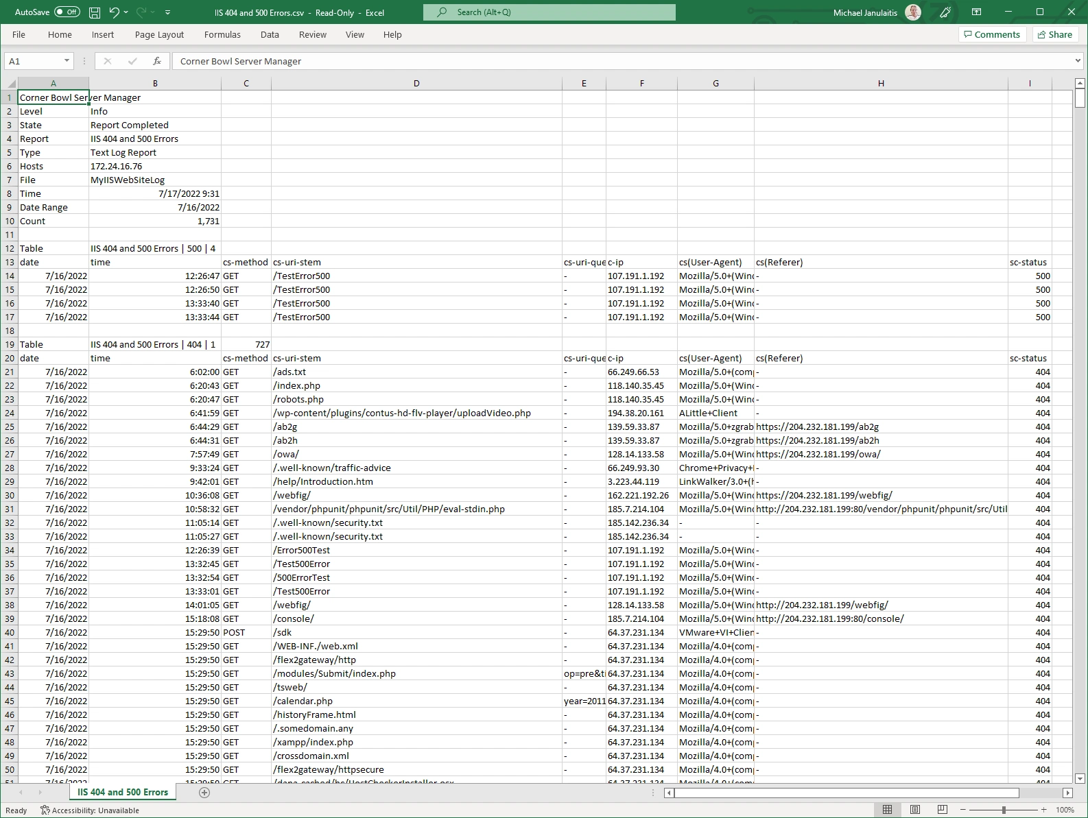This screenshot has width=1088, height=818.
Task: Switch to Page Layout view icon
Action: pos(914,810)
